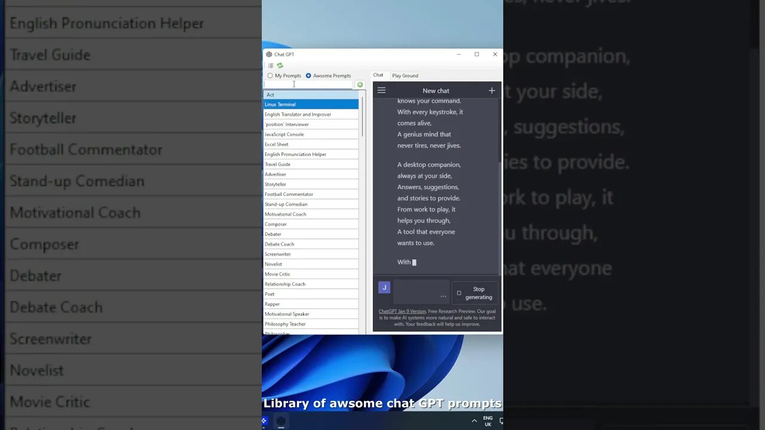Select the Composer prompt
Image resolution: width=765 pixels, height=430 pixels.
[x=311, y=224]
